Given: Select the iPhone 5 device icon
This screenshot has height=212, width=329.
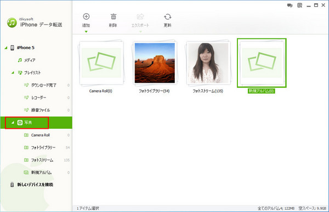Looking at the screenshot, I should pos(13,48).
